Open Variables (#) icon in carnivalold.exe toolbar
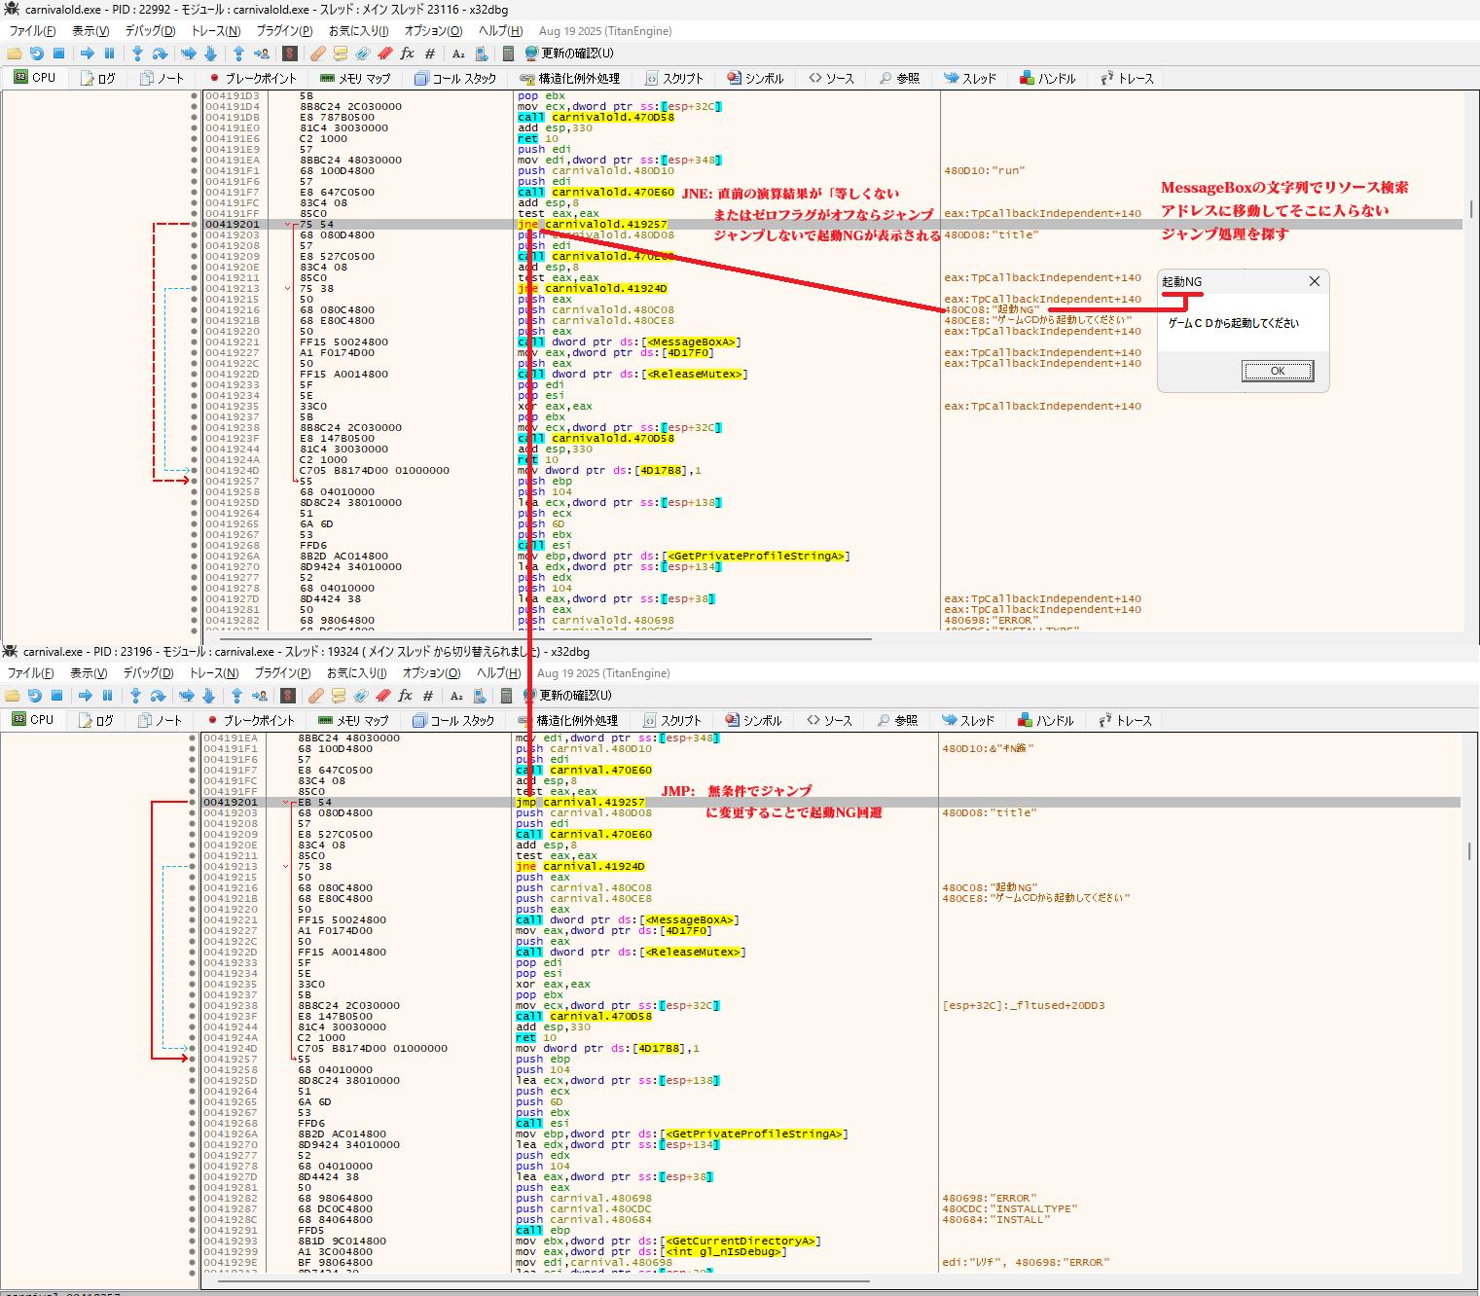Image resolution: width=1480 pixels, height=1296 pixels. click(430, 54)
